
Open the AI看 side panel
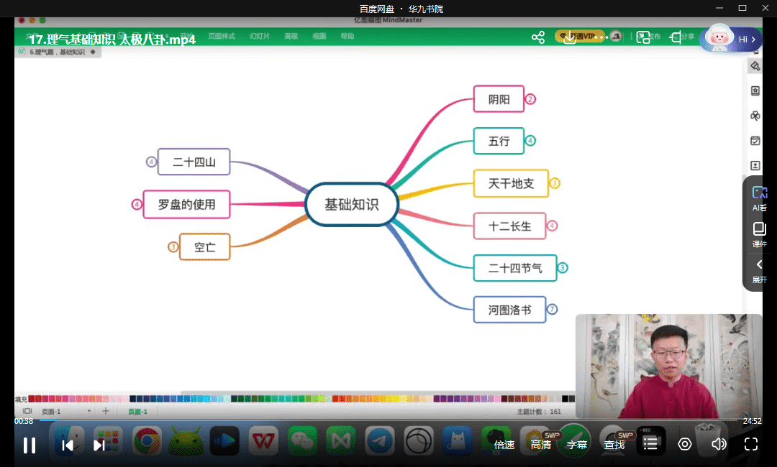pos(759,198)
